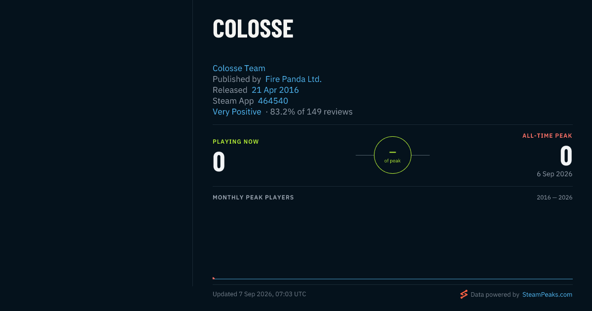The height and width of the screenshot is (311, 592).
Task: Click the Updated 7 Sep 2026 timestamp
Action: (259, 294)
